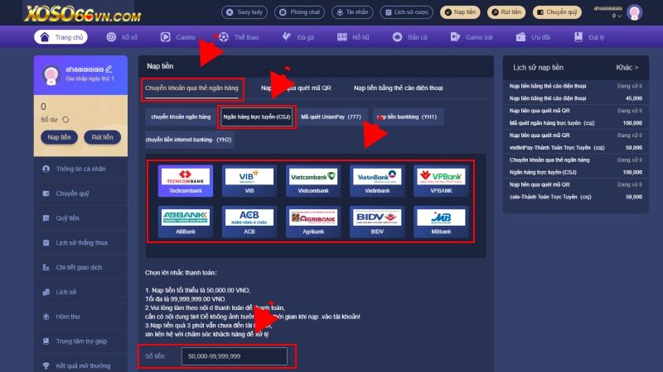Click the Chuyển quỹ button in header
Viewport: 663px width, 372px height.
[x=557, y=12]
